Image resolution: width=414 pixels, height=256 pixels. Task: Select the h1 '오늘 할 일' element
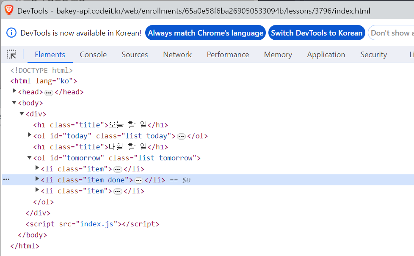101,124
